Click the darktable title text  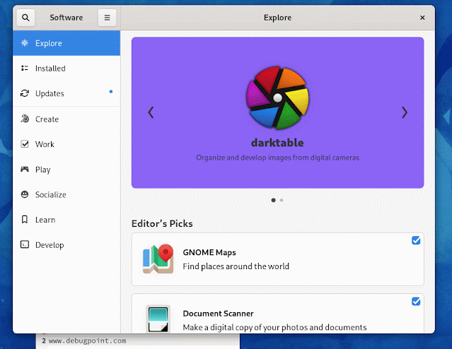[x=277, y=143]
